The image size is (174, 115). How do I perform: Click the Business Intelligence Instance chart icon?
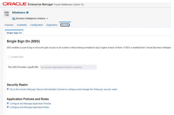point(14,18)
